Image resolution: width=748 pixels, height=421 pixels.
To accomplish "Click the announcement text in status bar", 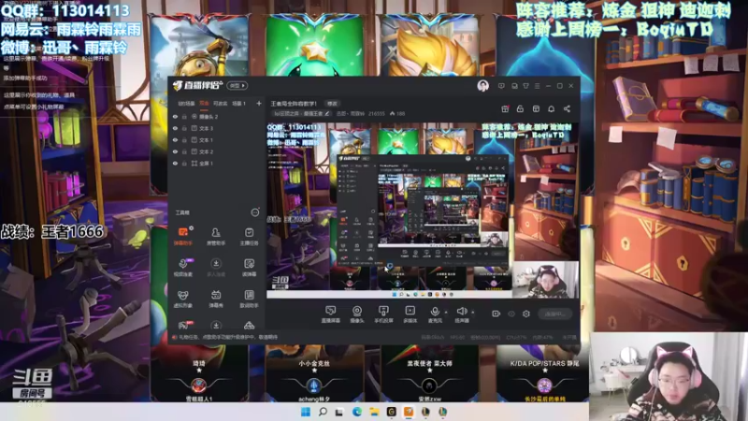I will click(227, 337).
